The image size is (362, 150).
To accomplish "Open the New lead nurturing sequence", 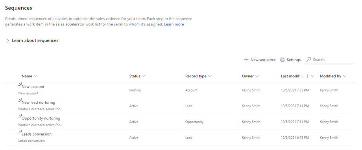I will click(x=38, y=102).
